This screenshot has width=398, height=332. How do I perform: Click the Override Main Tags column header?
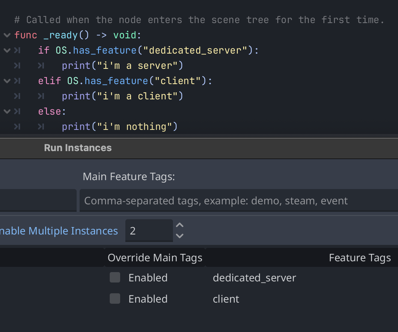[x=155, y=258]
